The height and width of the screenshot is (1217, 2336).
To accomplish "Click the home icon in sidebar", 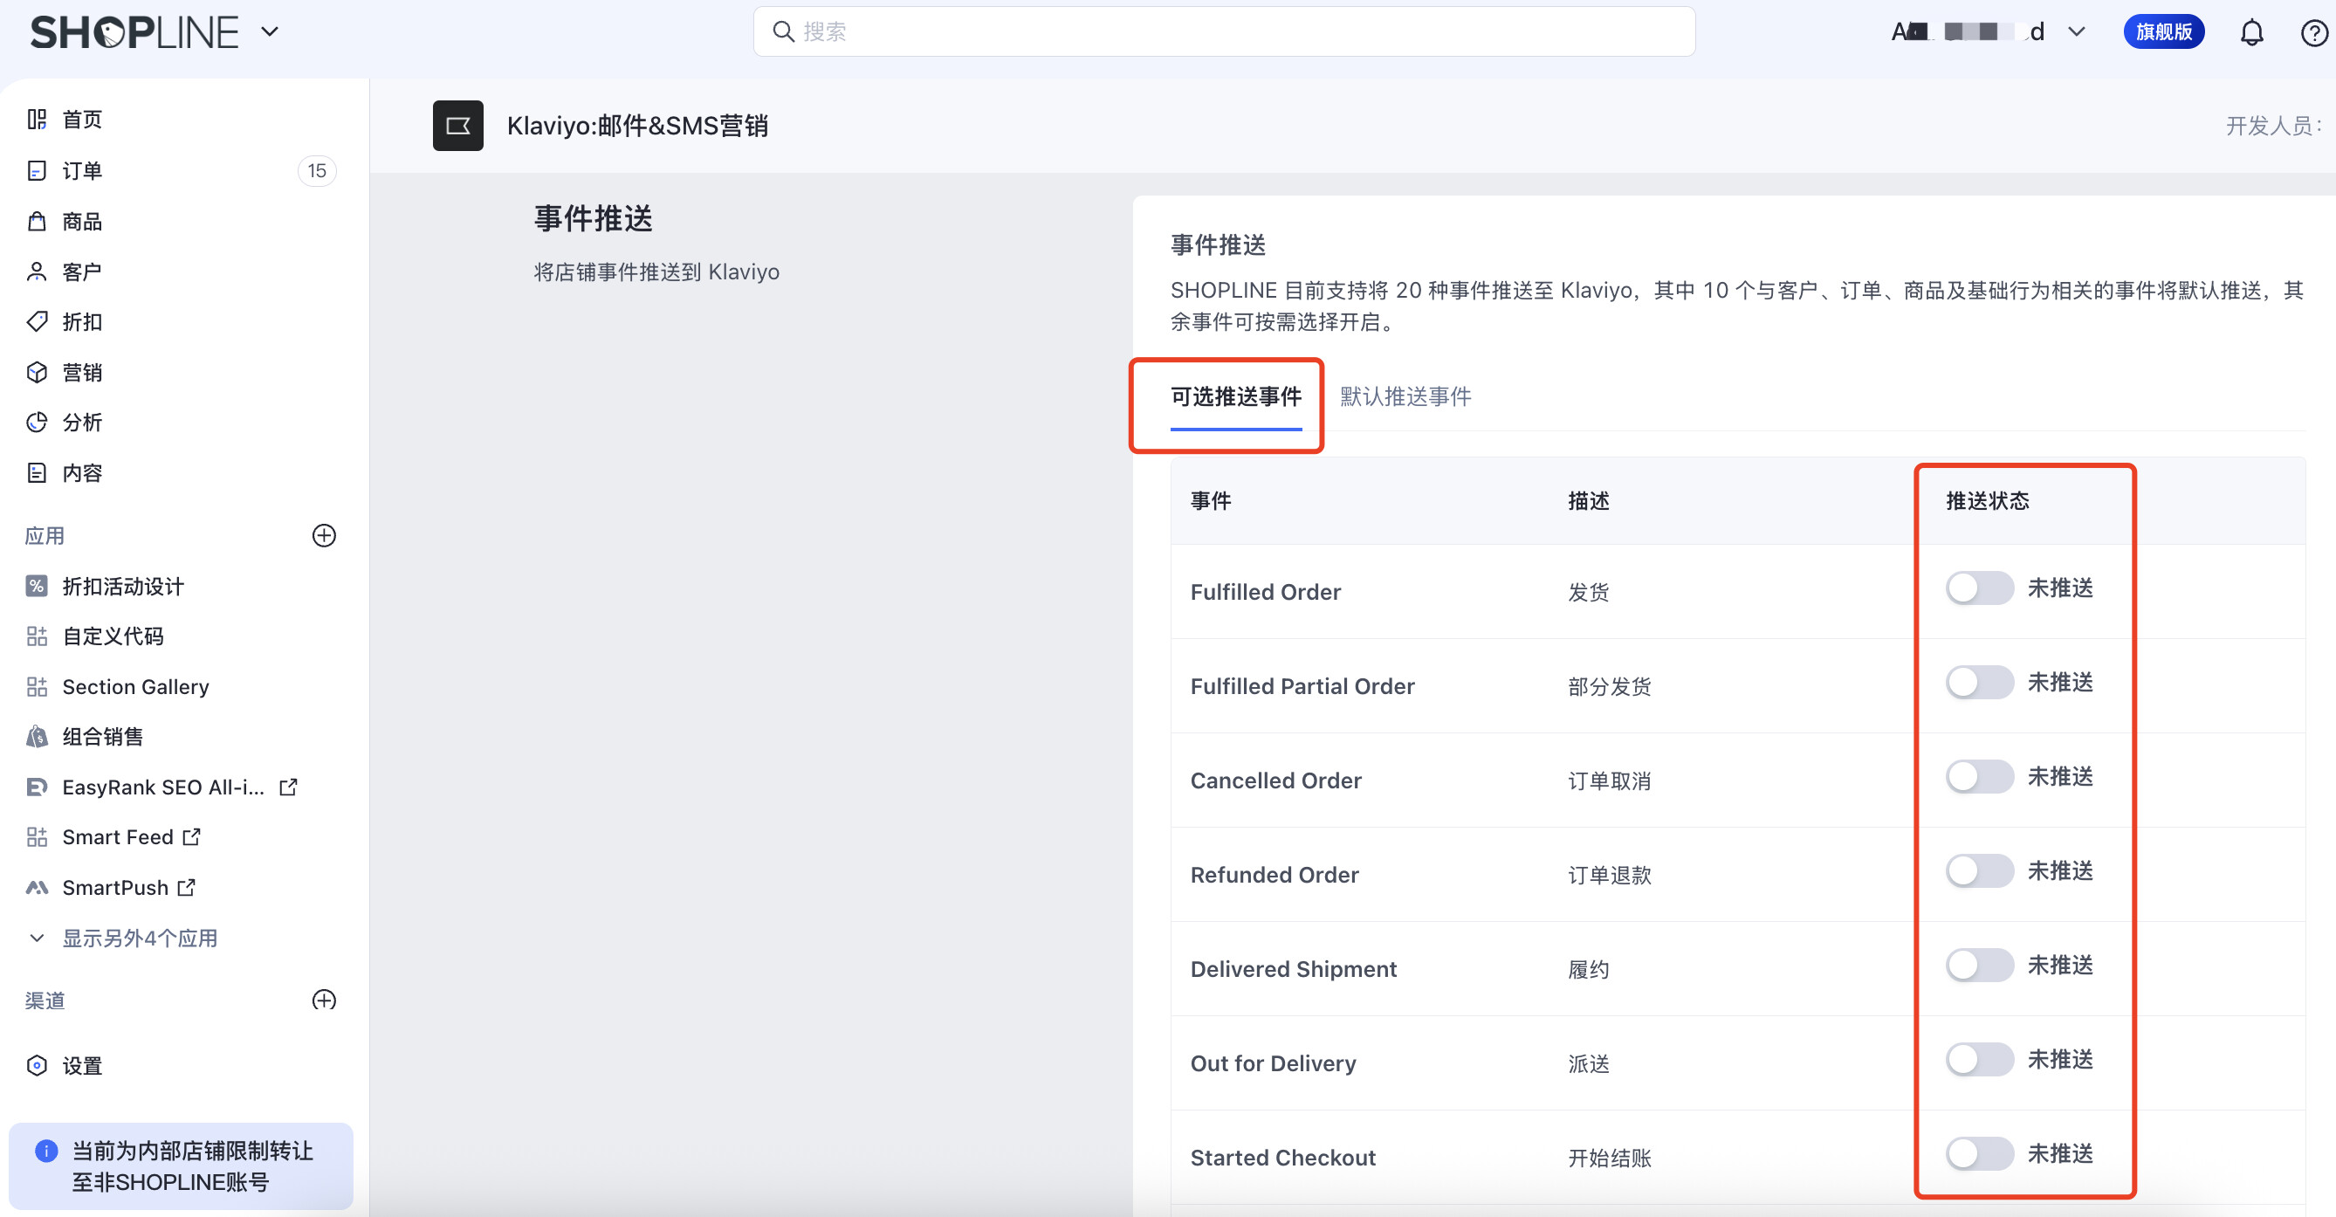I will coord(37,120).
